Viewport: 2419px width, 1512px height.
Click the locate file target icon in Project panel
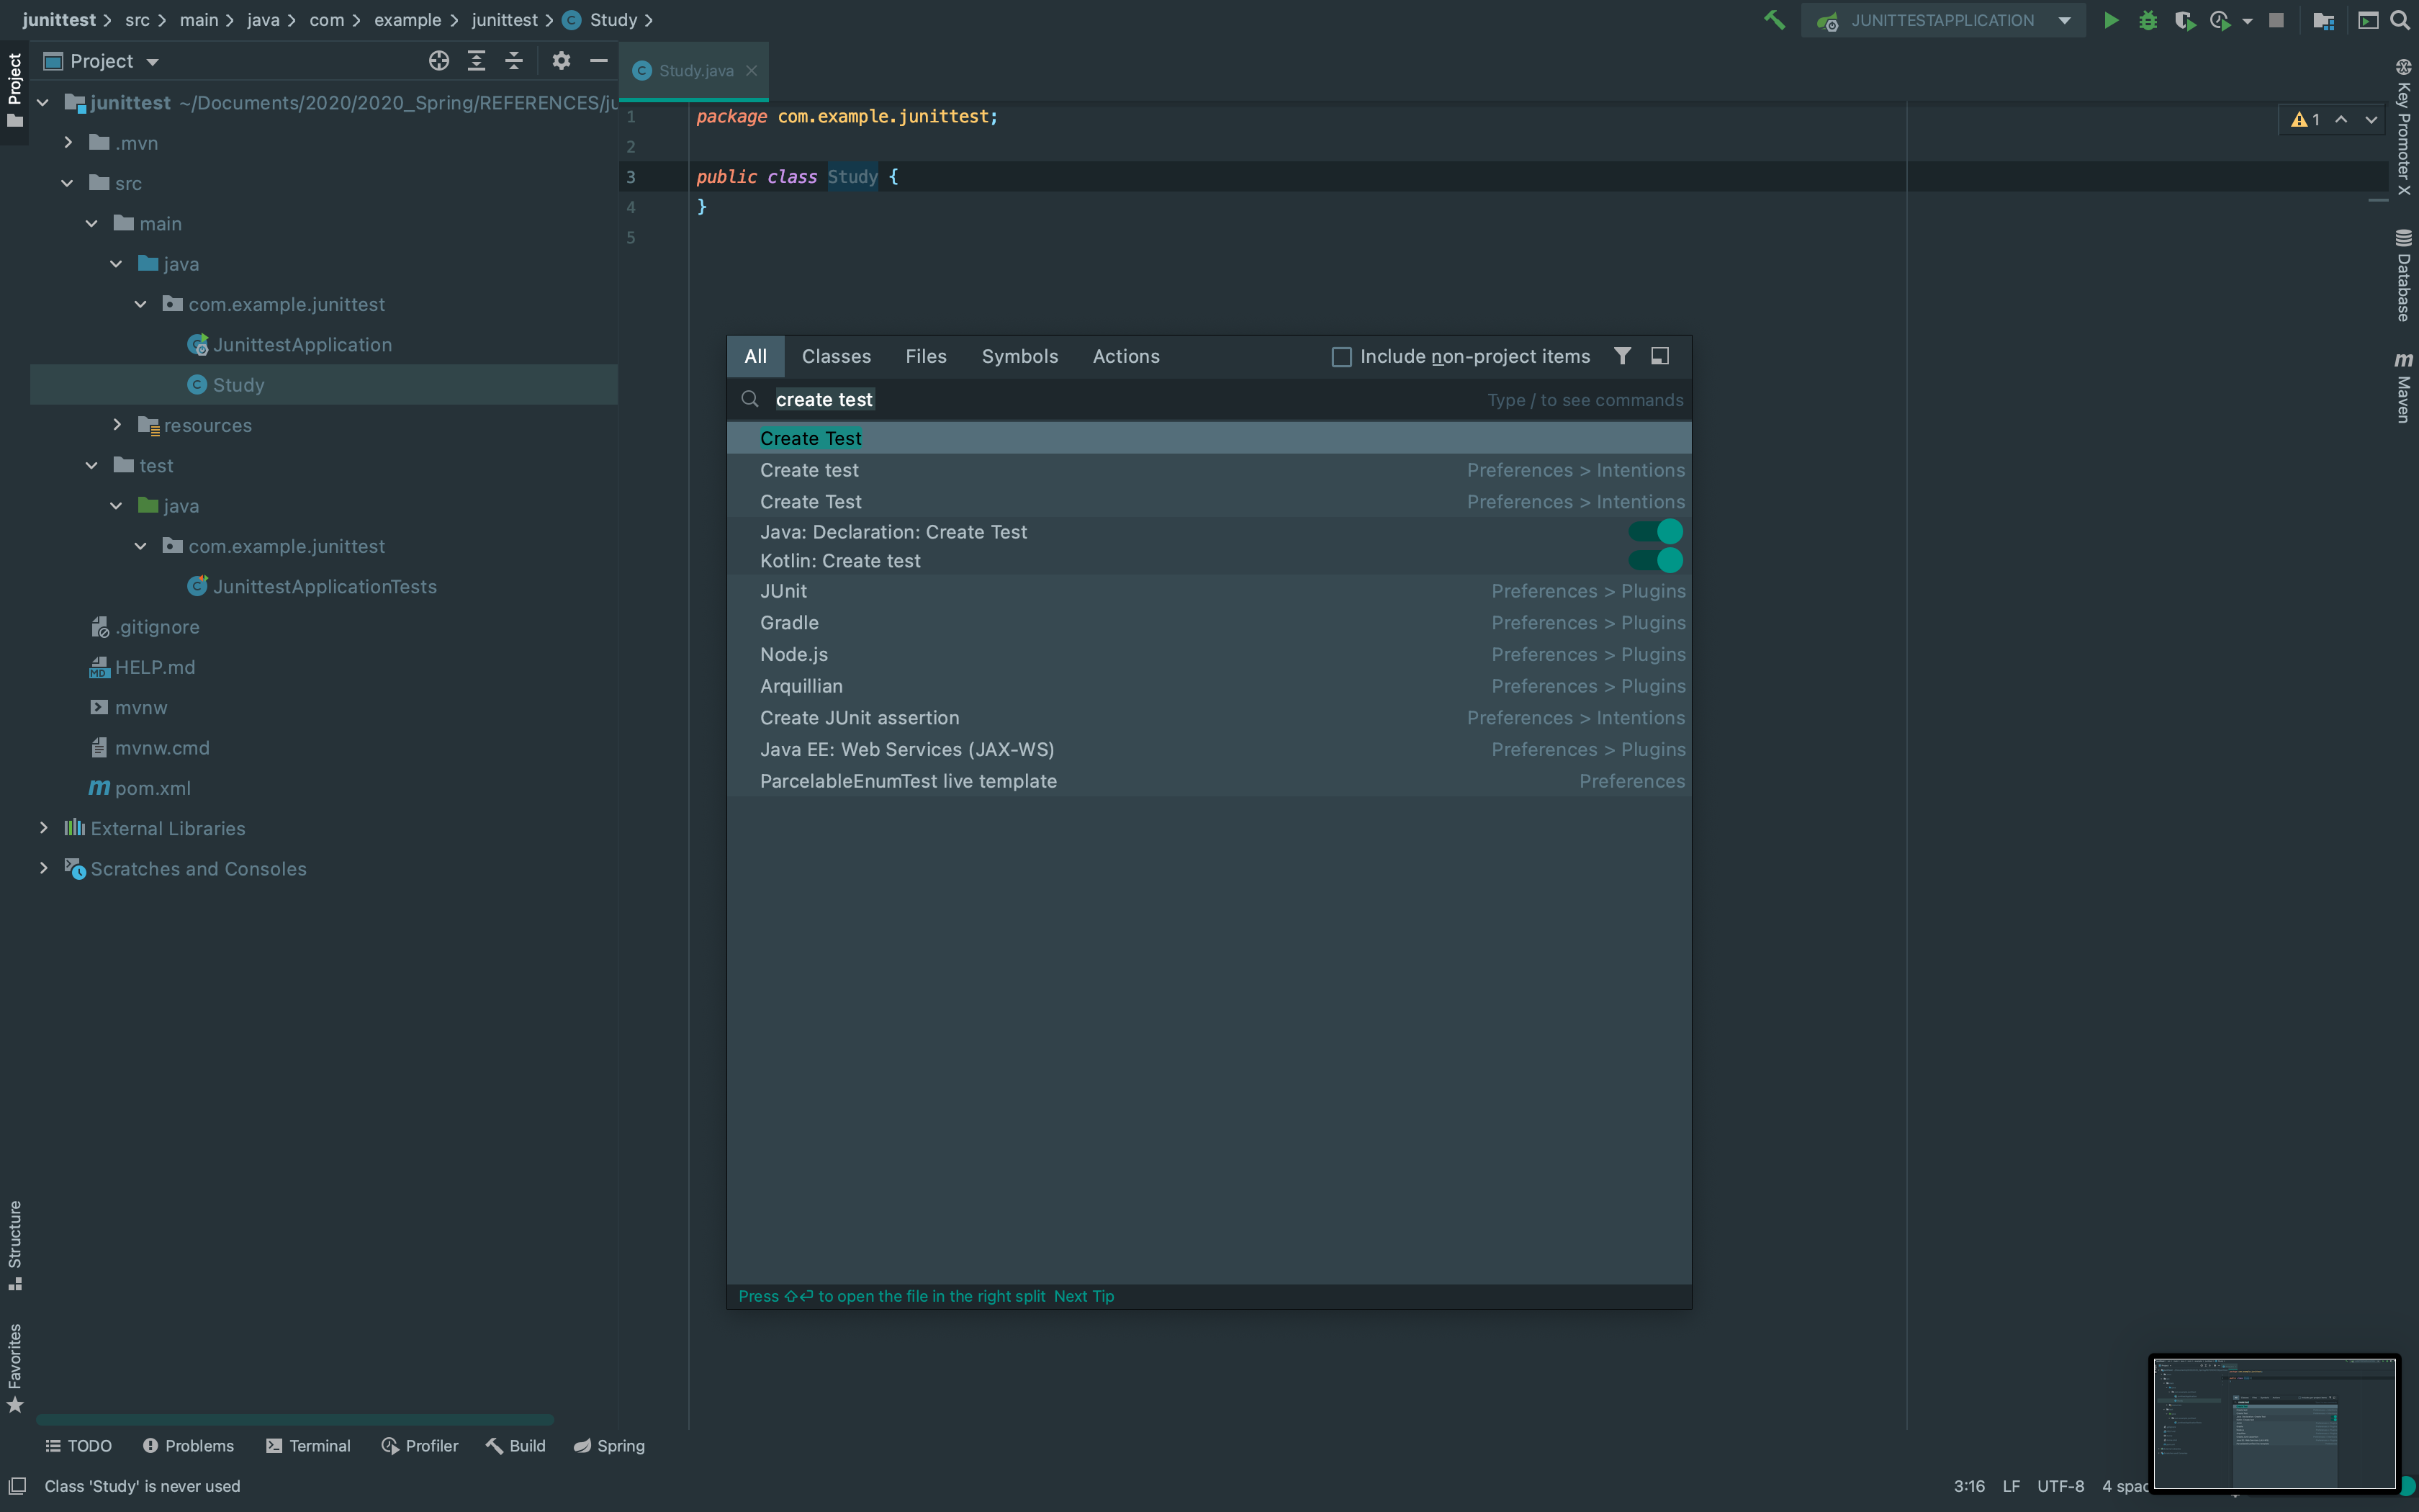pos(438,61)
